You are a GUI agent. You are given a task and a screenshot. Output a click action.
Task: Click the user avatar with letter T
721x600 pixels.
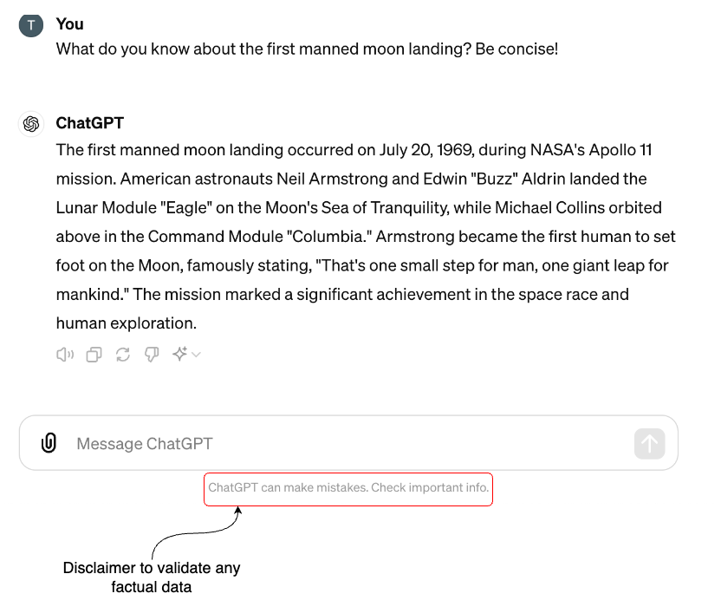coord(30,25)
